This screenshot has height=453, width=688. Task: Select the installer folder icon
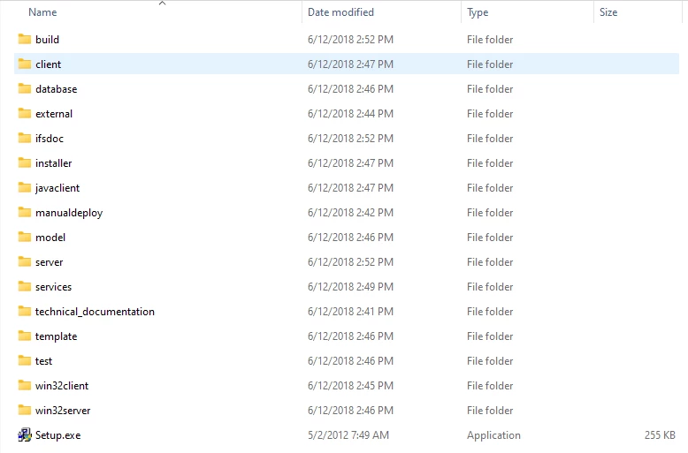pyautogui.click(x=25, y=163)
